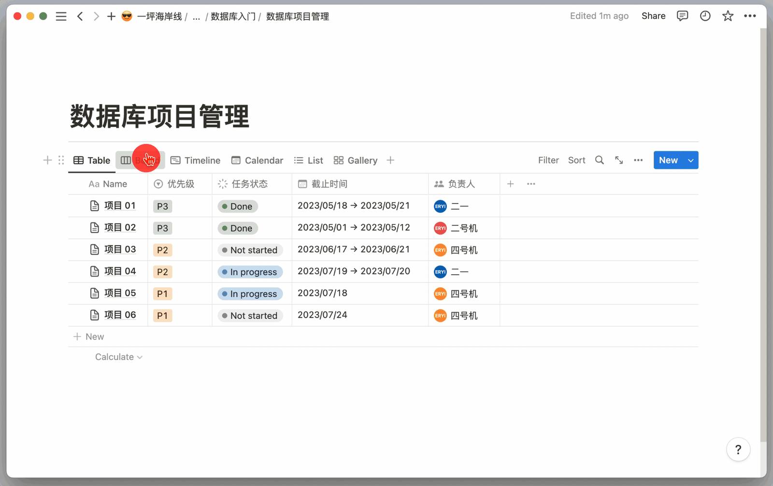Open the database view options ellipsis

638,160
